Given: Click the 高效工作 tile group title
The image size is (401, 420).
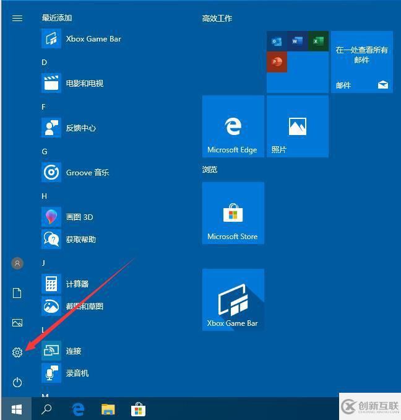Looking at the screenshot, I should tap(217, 19).
